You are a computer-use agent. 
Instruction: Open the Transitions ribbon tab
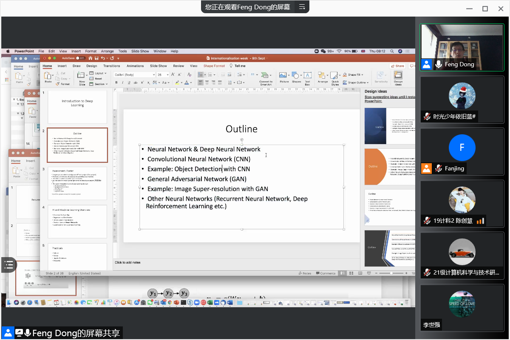click(111, 66)
